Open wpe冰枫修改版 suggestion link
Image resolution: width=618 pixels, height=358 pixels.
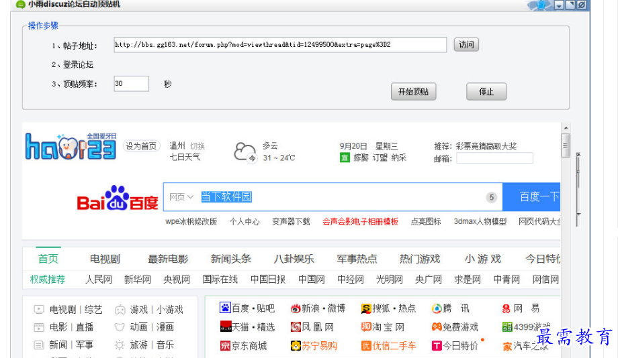pyautogui.click(x=191, y=221)
